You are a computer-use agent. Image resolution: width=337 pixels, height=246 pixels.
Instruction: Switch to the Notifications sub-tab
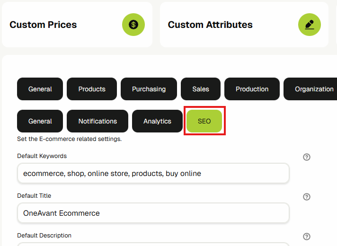[98, 121]
